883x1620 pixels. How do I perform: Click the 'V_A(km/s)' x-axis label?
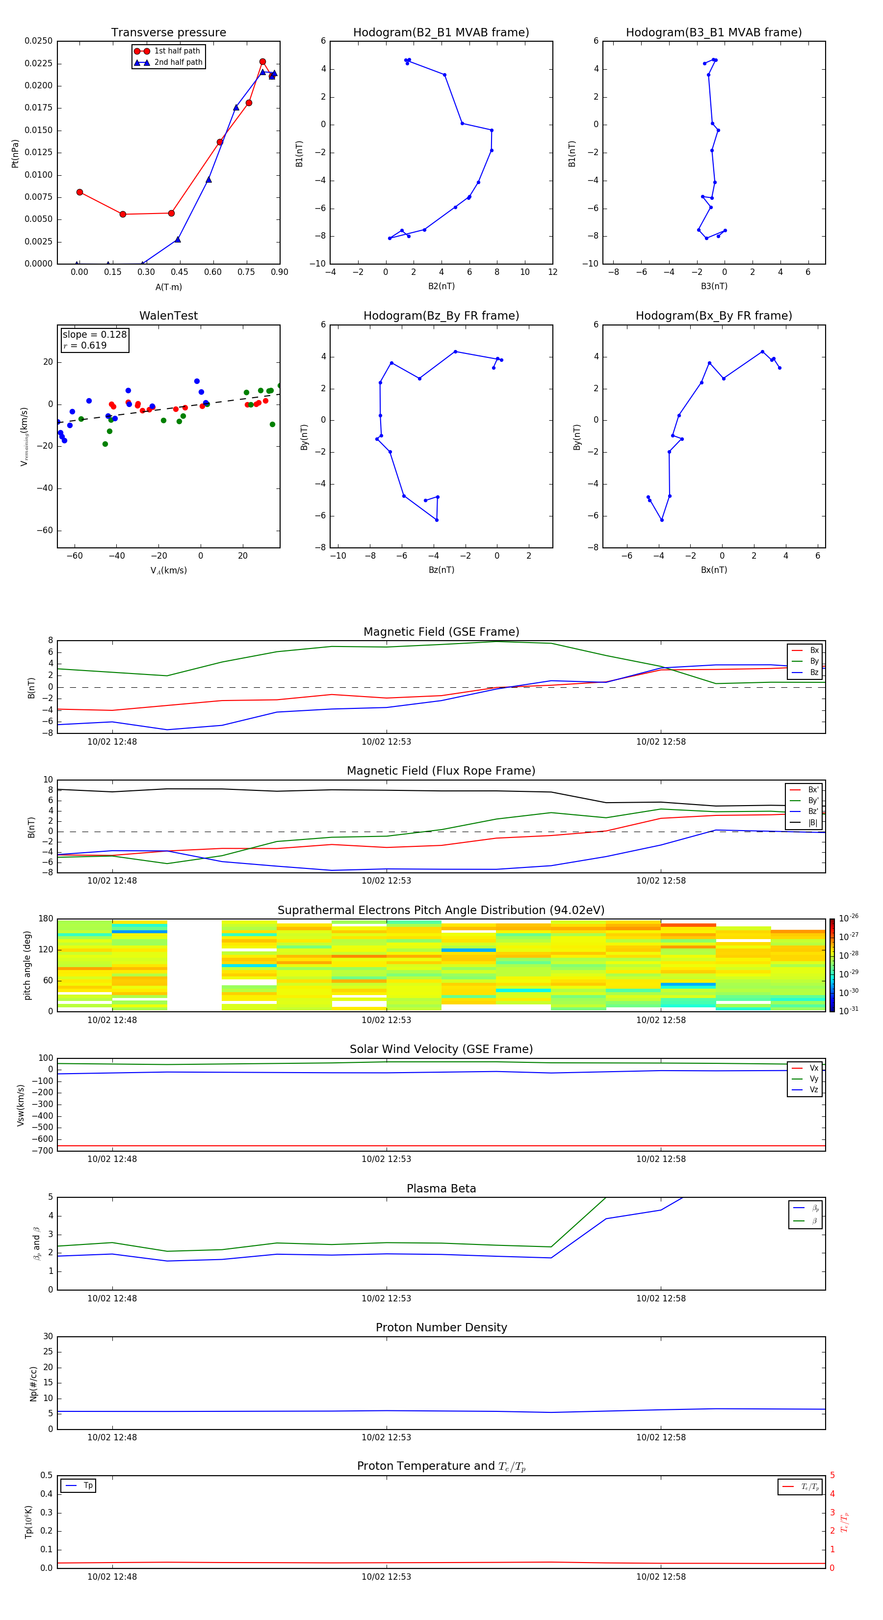tap(168, 570)
